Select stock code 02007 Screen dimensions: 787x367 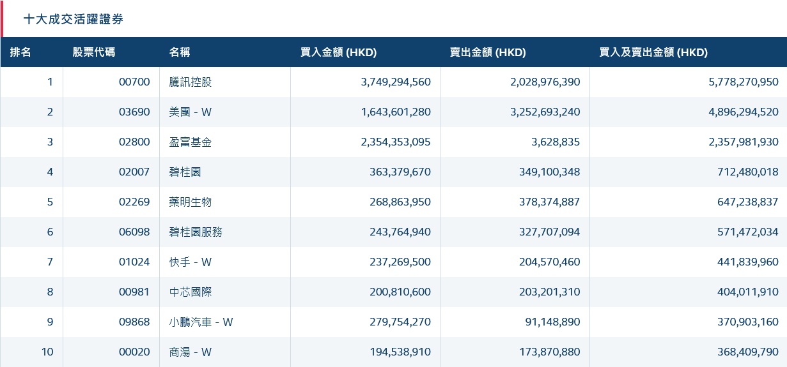[x=134, y=172]
